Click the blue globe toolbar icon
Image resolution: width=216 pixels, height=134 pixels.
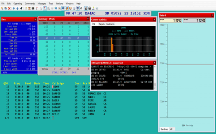(x=56, y=8)
